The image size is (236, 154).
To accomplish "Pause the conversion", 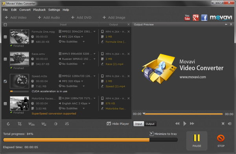I will click(x=197, y=141).
